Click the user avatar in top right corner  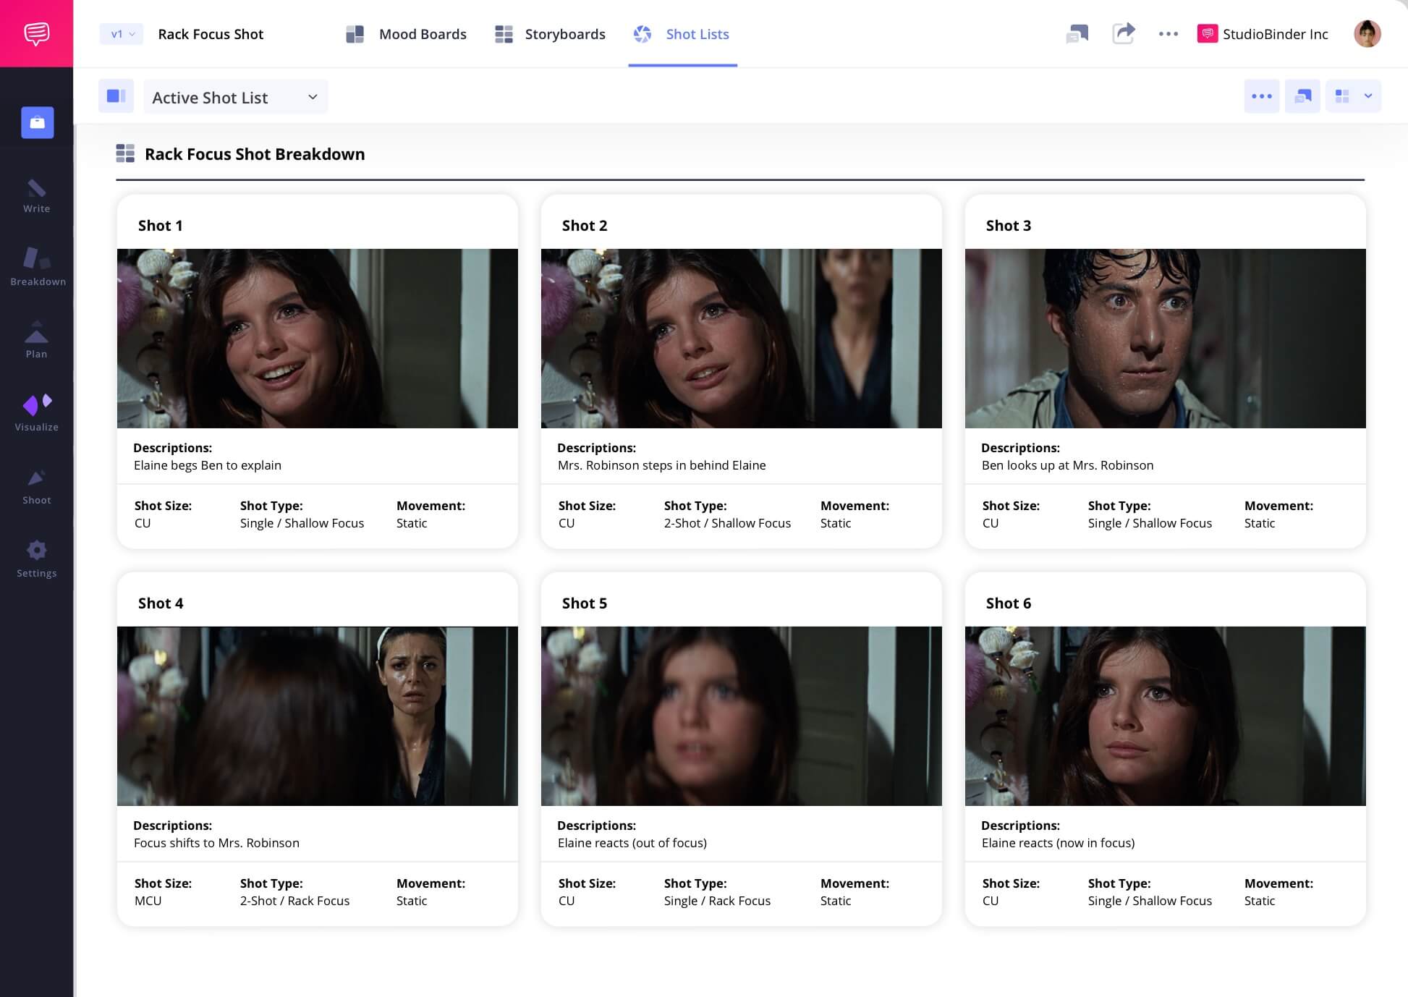click(1367, 33)
